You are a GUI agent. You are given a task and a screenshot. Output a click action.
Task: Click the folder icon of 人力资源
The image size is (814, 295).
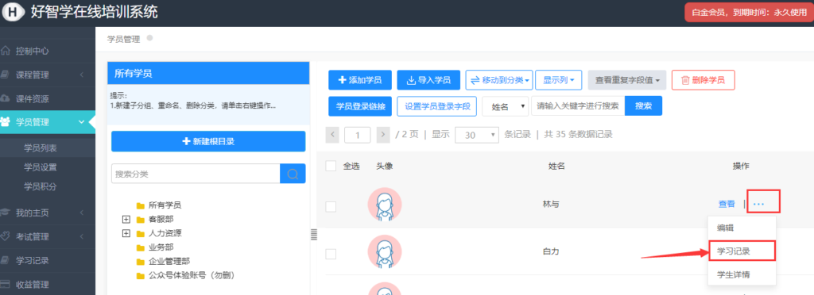pyautogui.click(x=140, y=233)
